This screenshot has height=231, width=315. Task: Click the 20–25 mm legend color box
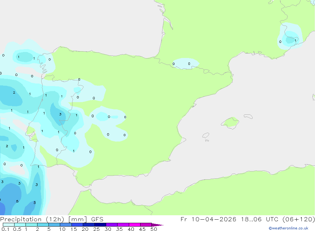tap(89, 225)
